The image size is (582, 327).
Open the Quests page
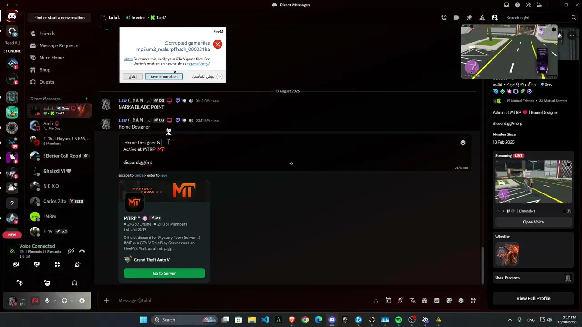click(x=60, y=82)
